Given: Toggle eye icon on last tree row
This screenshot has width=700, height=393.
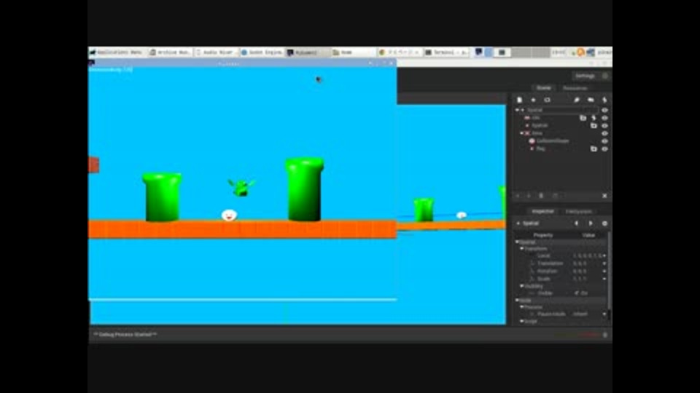Looking at the screenshot, I should tap(604, 148).
